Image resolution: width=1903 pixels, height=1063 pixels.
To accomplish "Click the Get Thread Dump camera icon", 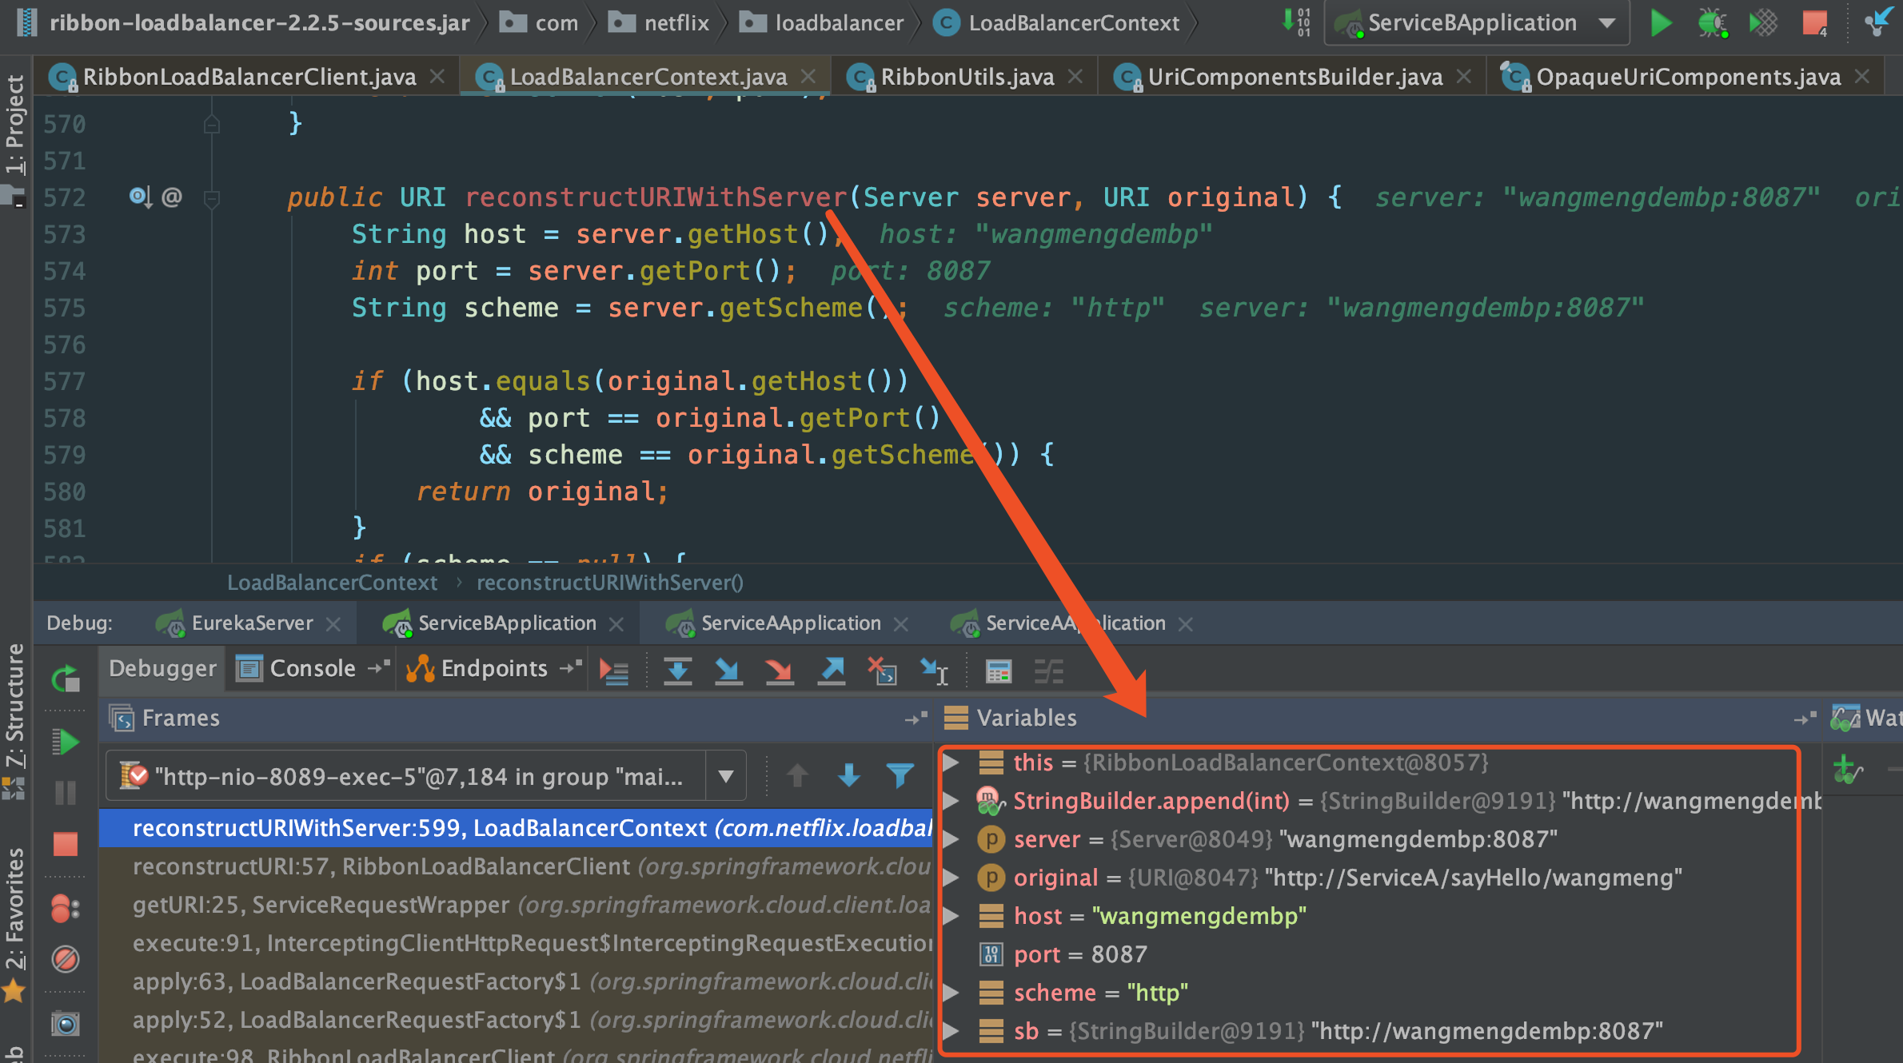I will click(66, 1023).
